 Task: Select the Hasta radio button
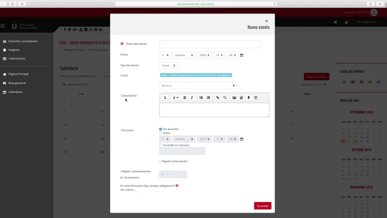point(161,133)
